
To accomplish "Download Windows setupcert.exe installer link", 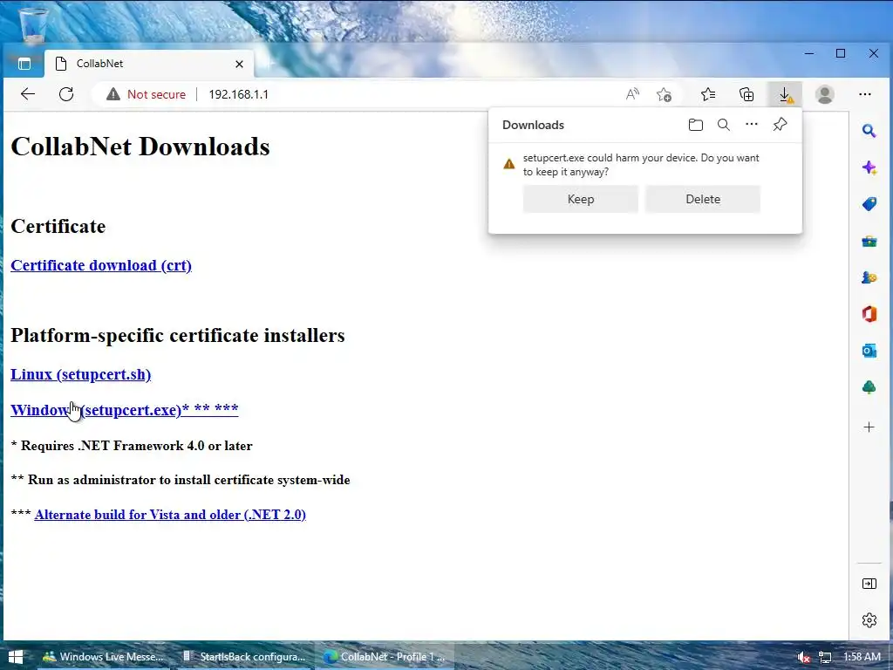I will point(124,410).
